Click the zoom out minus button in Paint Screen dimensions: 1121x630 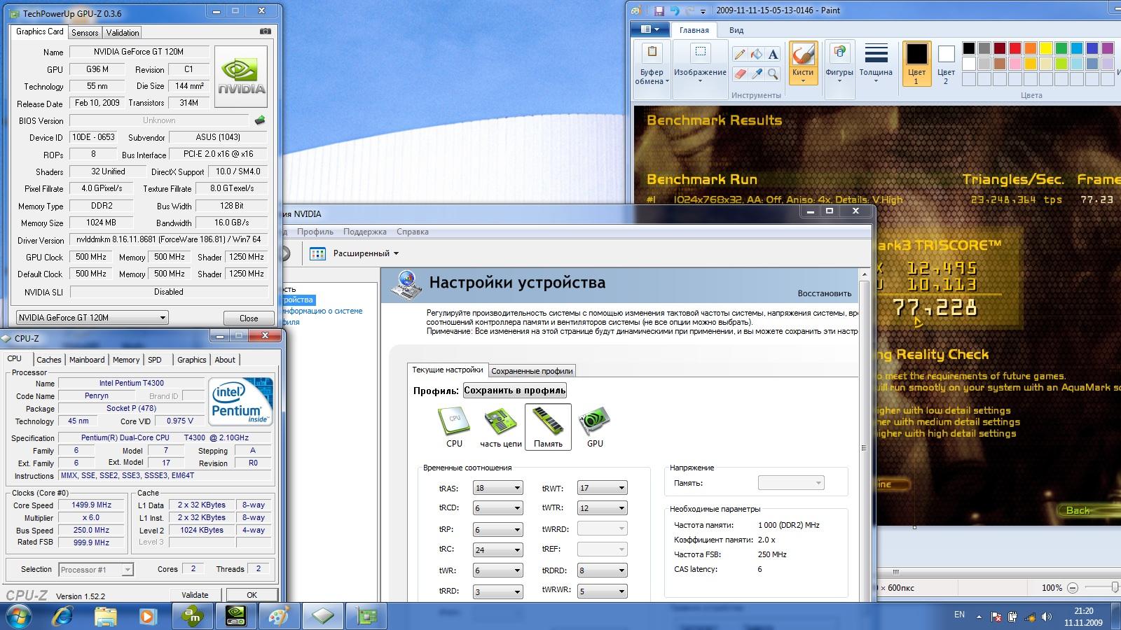click(1073, 588)
